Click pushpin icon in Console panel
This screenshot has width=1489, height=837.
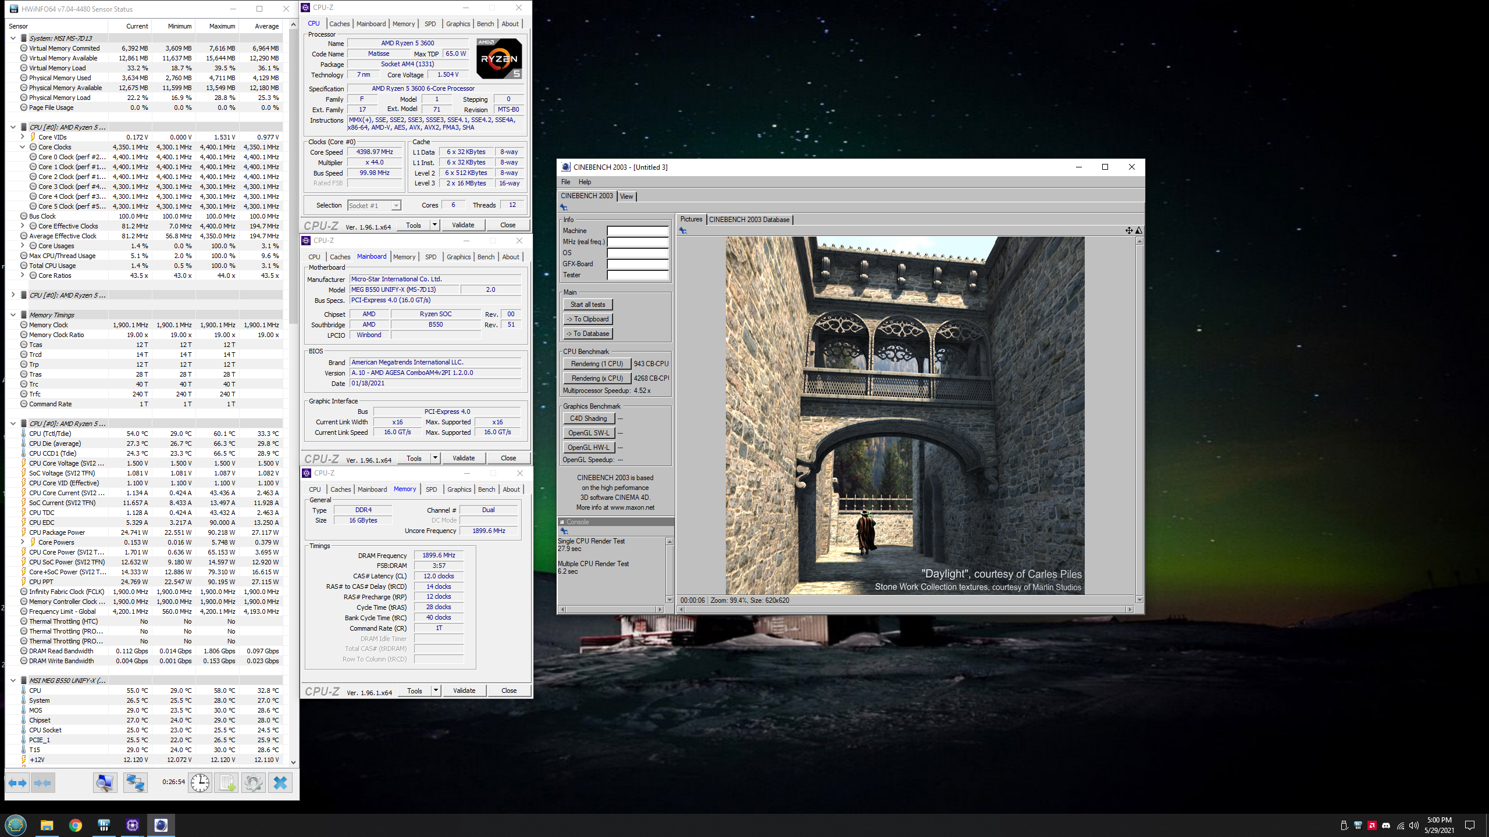(564, 531)
